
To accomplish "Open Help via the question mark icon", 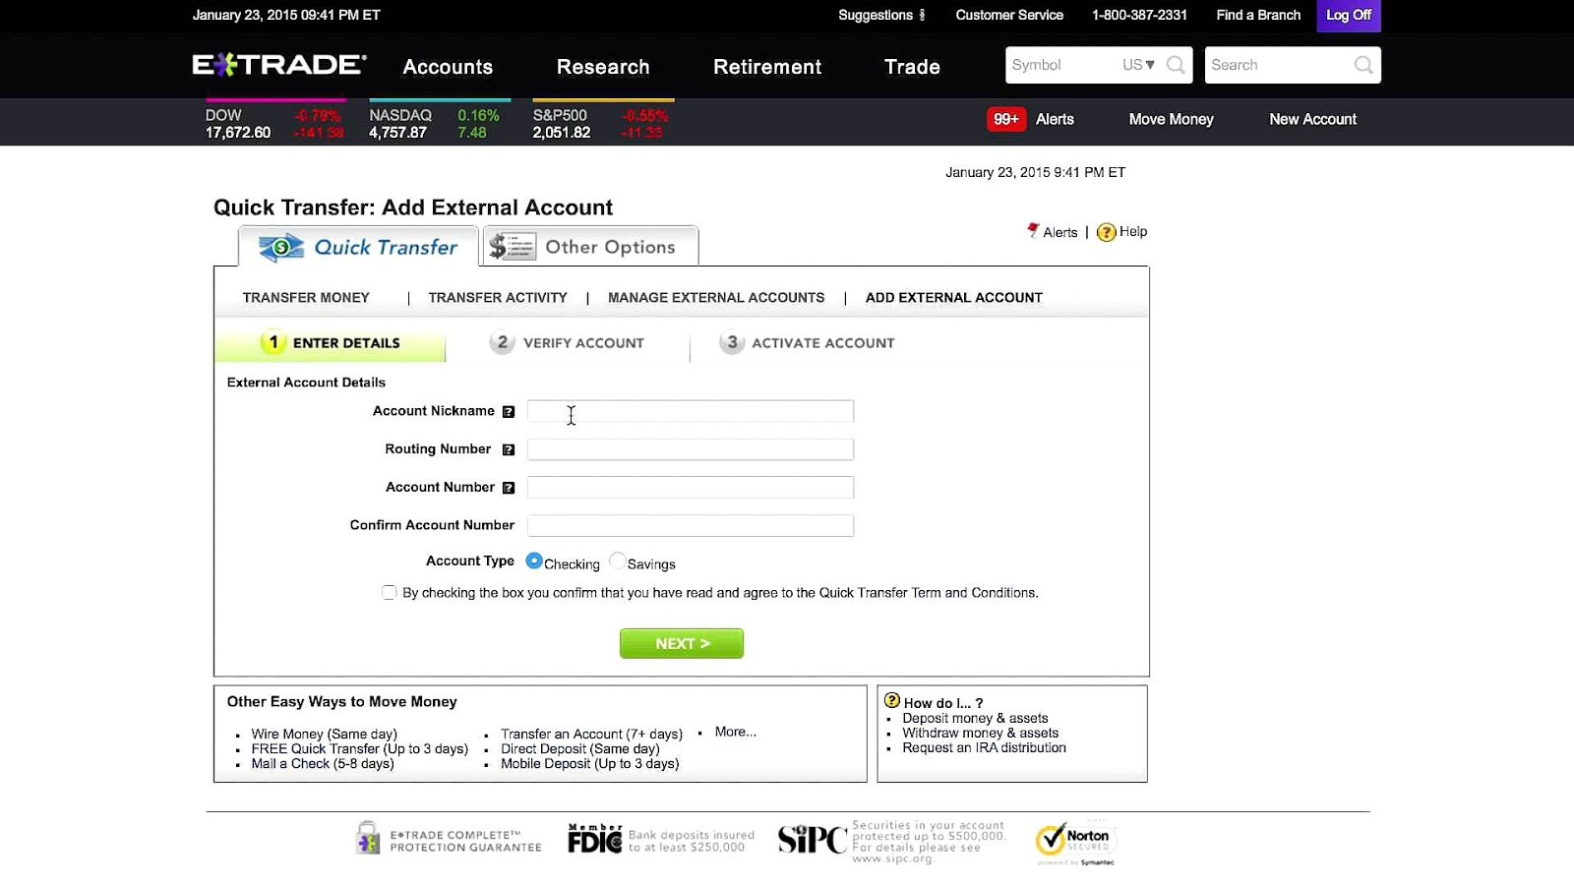I will click(x=1106, y=232).
